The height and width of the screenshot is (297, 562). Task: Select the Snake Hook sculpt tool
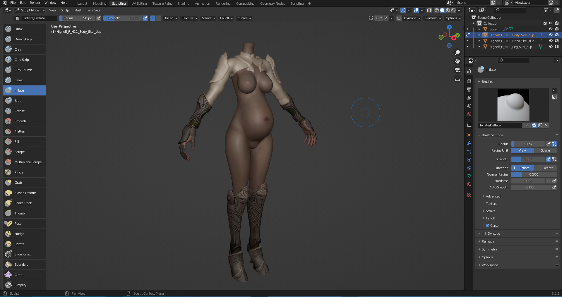pyautogui.click(x=23, y=203)
